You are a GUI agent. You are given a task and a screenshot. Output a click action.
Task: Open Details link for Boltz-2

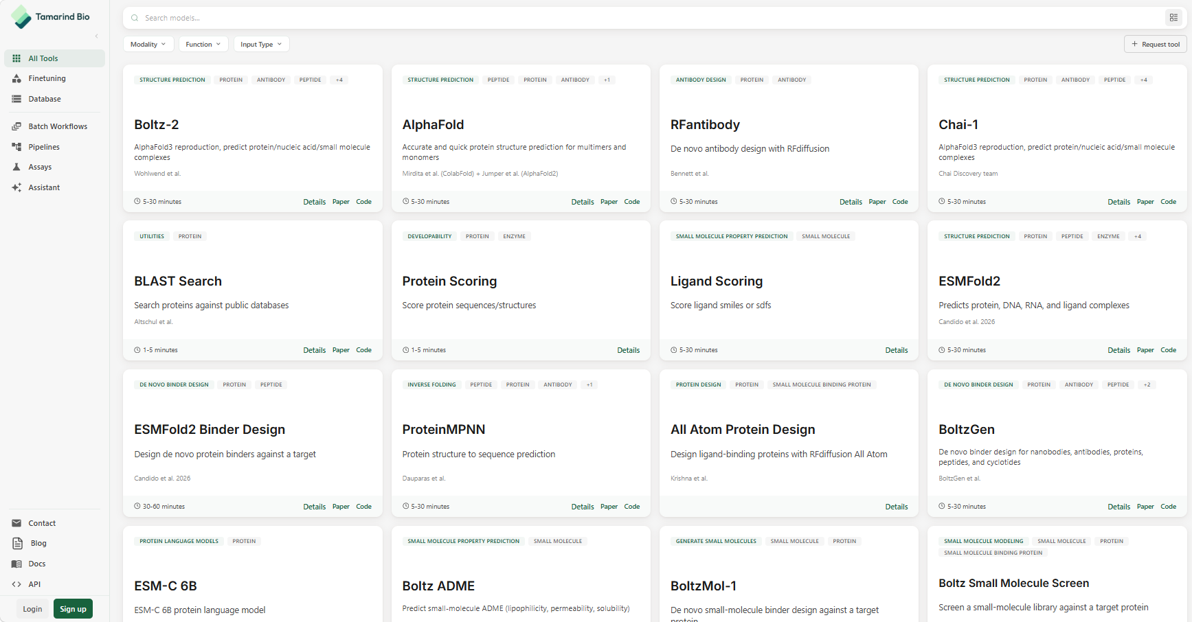(x=315, y=202)
